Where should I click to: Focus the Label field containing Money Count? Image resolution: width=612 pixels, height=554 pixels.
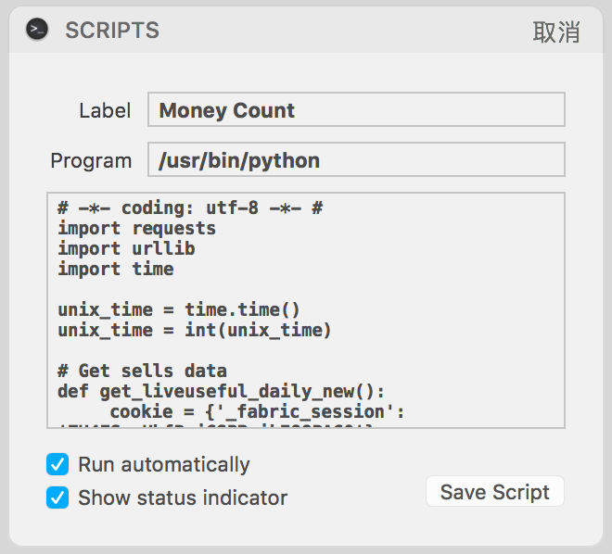356,110
